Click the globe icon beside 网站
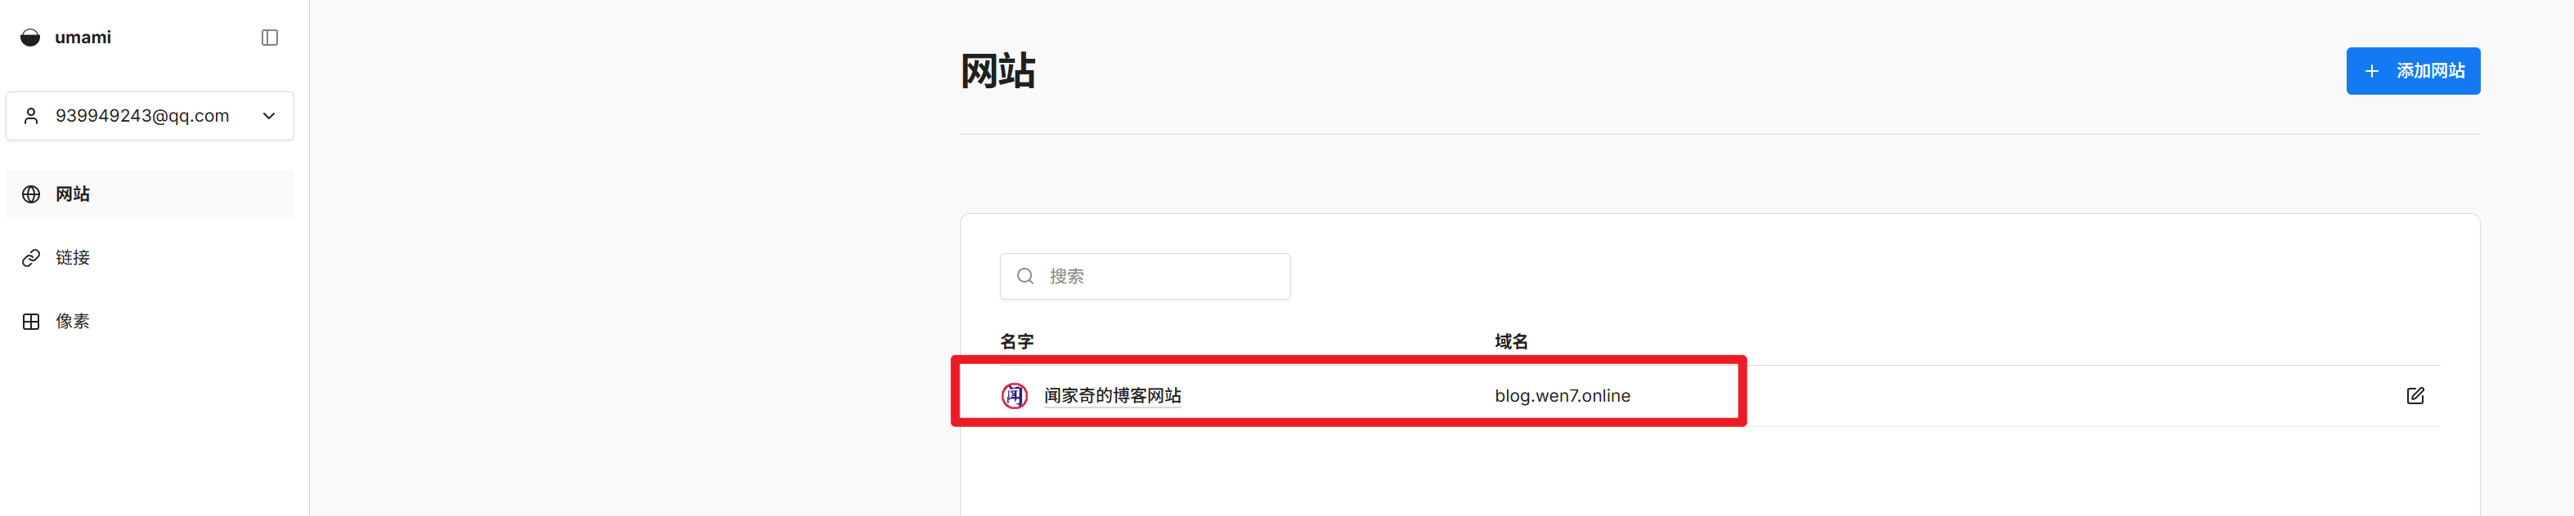Screen dimensions: 2574x516 tap(32, 194)
